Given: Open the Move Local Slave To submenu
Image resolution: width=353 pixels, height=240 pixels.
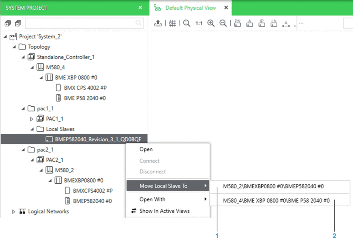Looking at the screenshot, I should point(168,186).
